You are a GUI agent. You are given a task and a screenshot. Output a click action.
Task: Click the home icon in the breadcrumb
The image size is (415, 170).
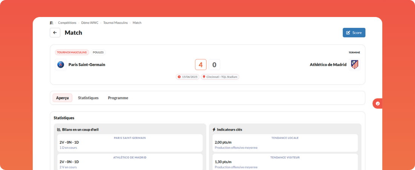(51, 23)
